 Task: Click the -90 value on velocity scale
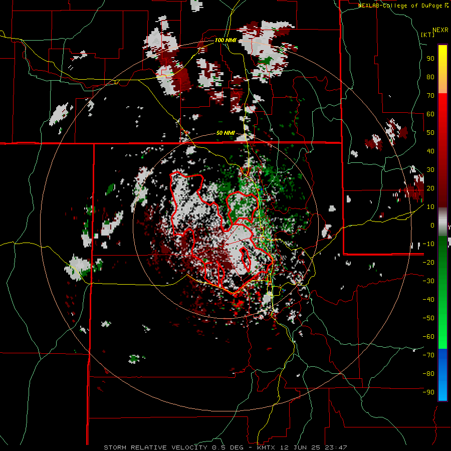point(428,392)
